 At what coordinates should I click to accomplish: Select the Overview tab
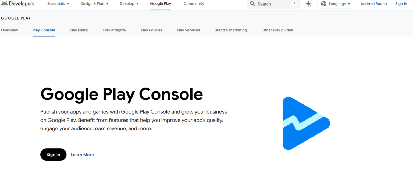pyautogui.click(x=9, y=30)
